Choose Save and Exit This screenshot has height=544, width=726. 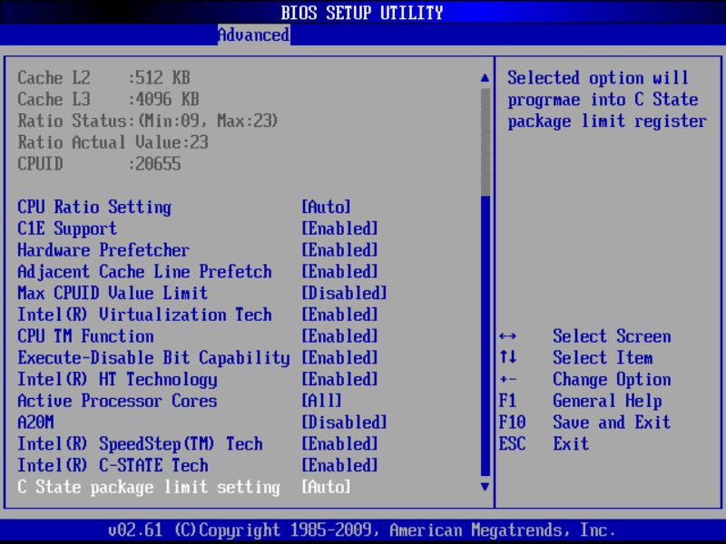612,423
